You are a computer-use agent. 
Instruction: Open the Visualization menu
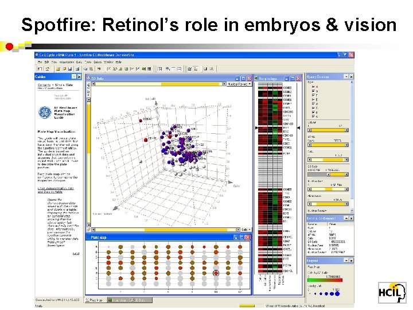(x=67, y=62)
